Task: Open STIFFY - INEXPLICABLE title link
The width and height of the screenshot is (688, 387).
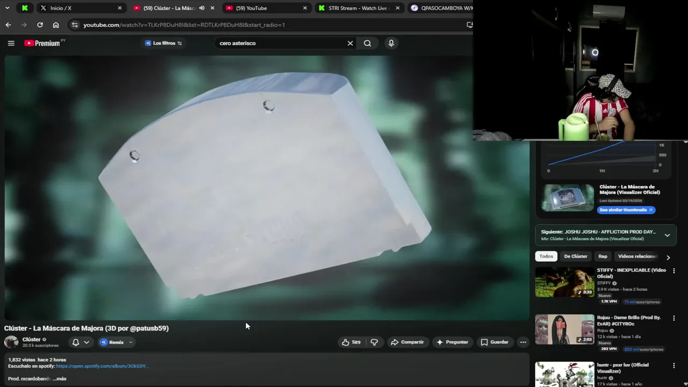Action: coord(631,273)
